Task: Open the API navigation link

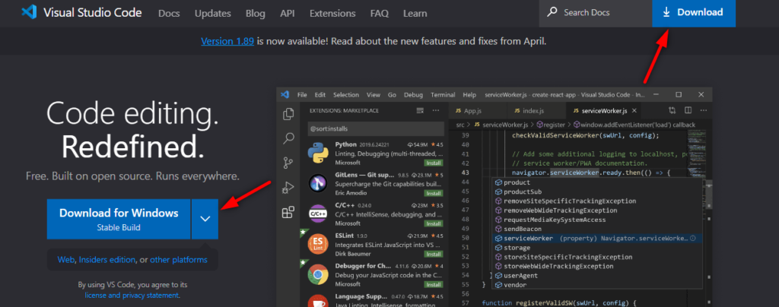Action: (x=287, y=14)
